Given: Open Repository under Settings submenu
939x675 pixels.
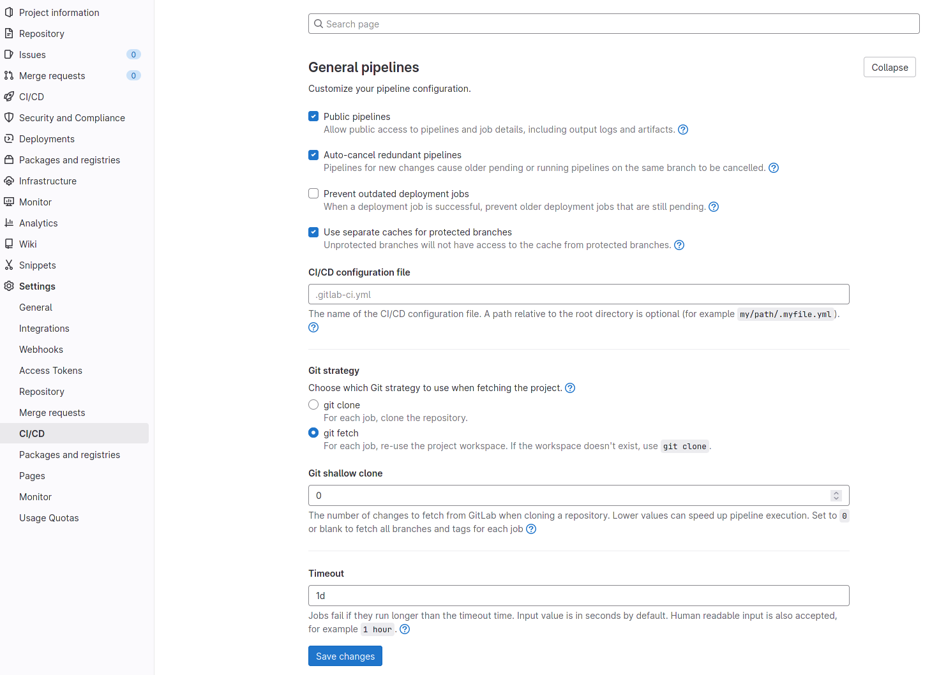Looking at the screenshot, I should click(74, 392).
